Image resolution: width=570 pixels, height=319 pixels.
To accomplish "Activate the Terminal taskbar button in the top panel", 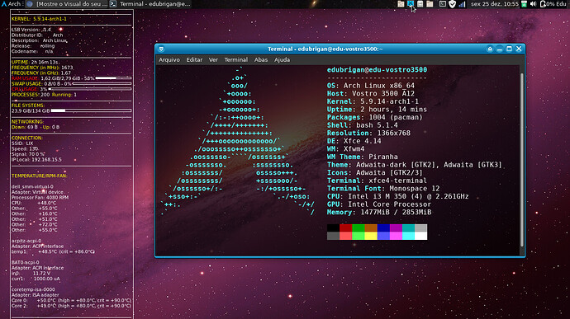I will point(150,4).
